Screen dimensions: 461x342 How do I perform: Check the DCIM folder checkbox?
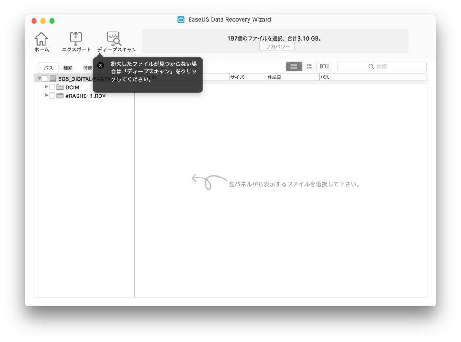[x=52, y=87]
